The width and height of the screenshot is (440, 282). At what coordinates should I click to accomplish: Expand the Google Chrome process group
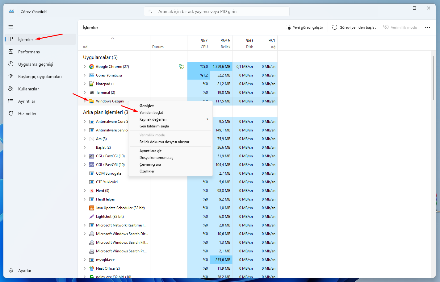click(85, 66)
